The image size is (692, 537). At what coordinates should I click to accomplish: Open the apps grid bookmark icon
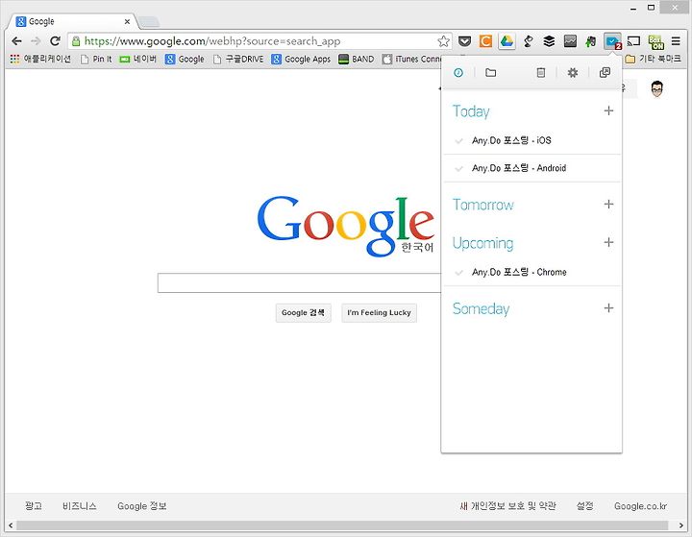point(14,59)
